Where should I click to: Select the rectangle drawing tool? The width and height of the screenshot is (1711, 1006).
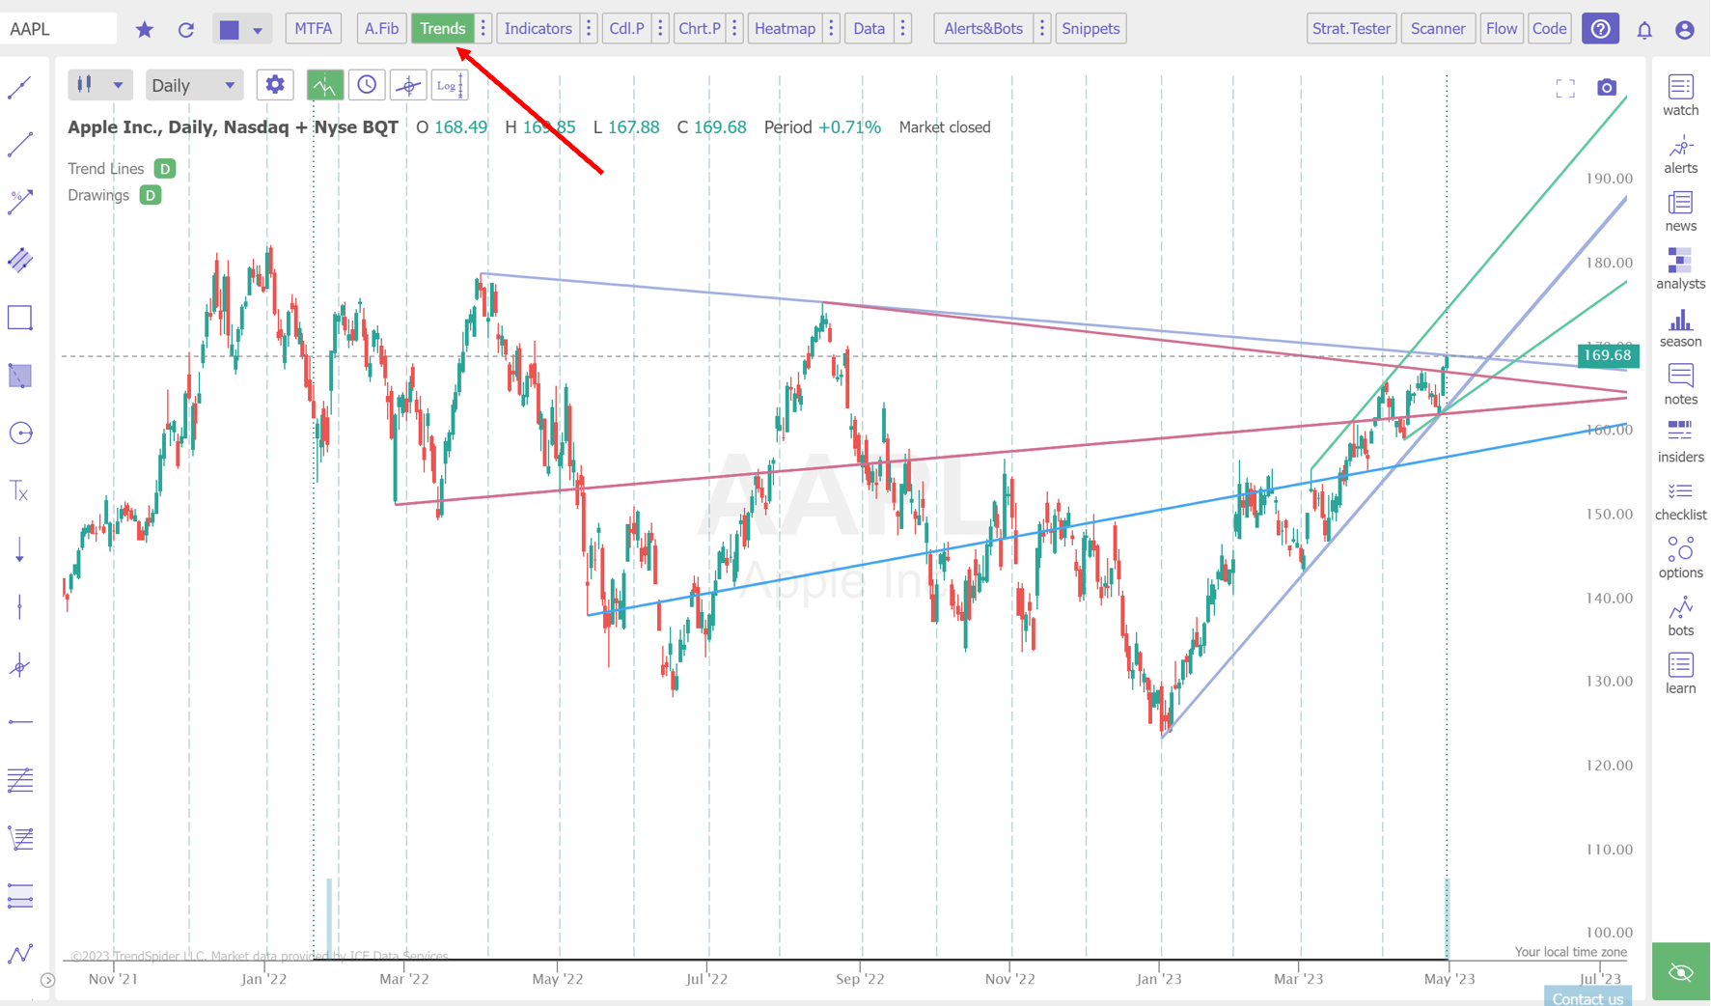[20, 318]
